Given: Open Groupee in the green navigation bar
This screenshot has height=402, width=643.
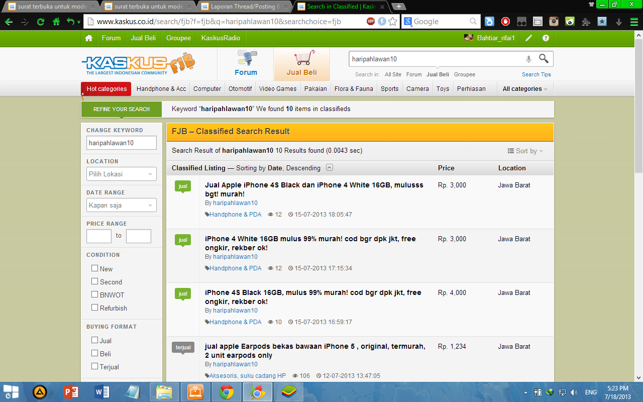Looking at the screenshot, I should [178, 38].
